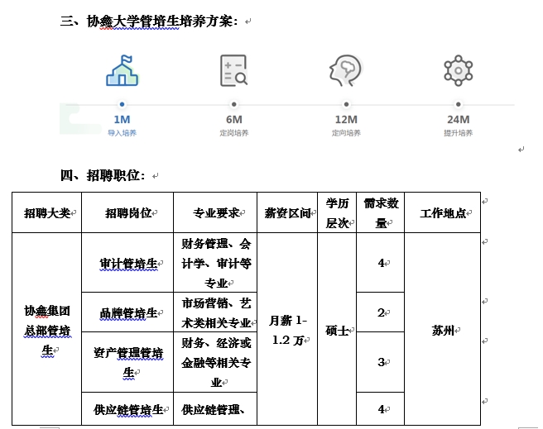
Task: Click the 招聘岗位 header cell
Action: click(x=127, y=212)
